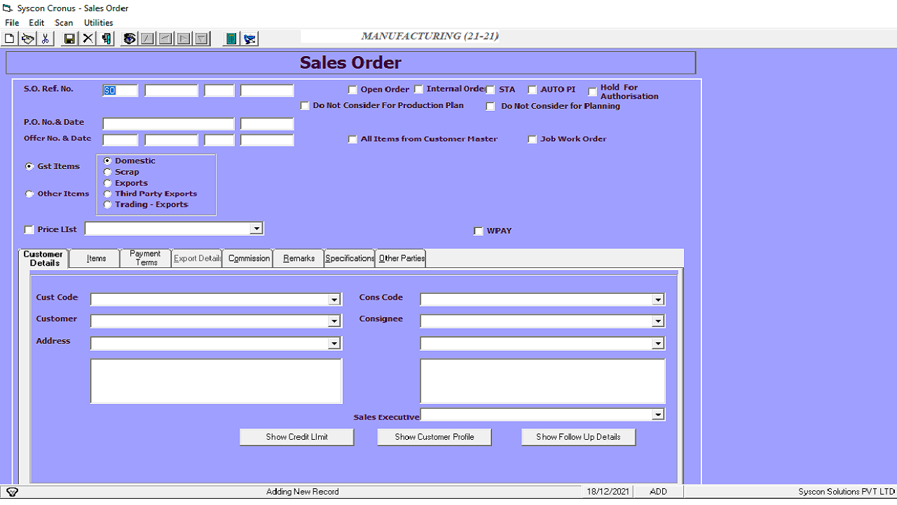Check Do Not Consider For Production Plan
Viewport: 897px width, 505px height.
(305, 106)
